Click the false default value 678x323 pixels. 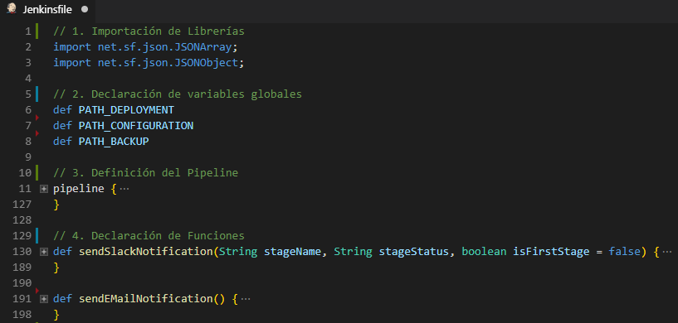coord(624,252)
